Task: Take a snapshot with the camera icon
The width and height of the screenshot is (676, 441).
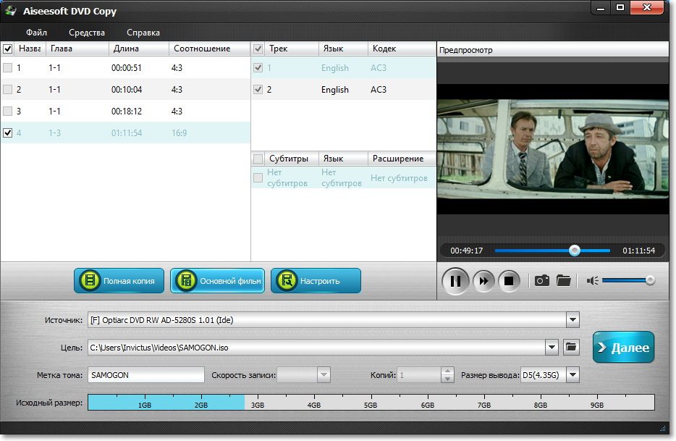Action: point(542,280)
